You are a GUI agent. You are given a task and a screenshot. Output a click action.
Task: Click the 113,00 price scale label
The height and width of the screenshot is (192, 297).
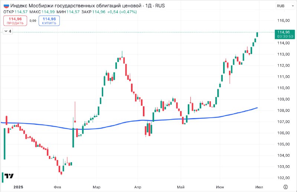point(284,54)
